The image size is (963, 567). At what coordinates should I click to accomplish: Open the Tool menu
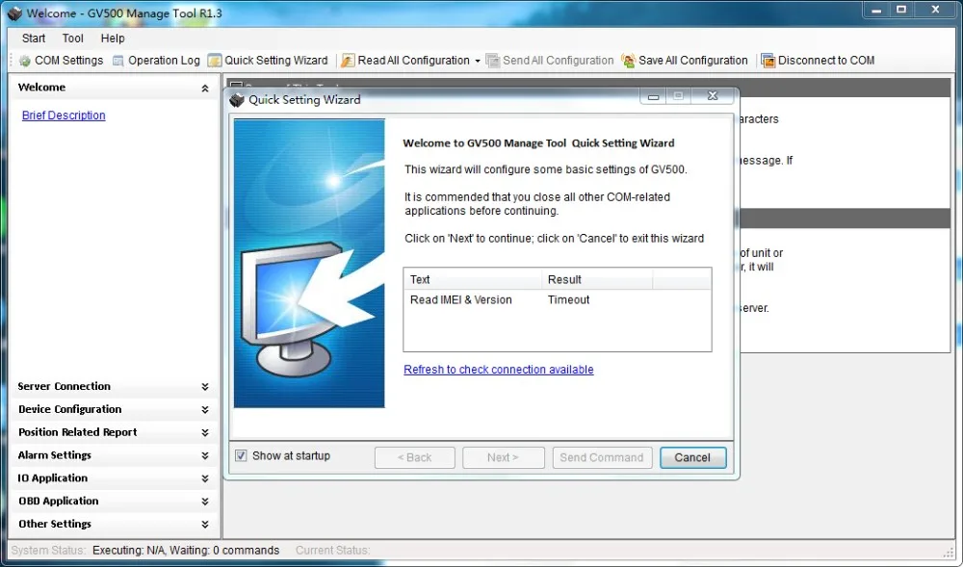point(72,39)
